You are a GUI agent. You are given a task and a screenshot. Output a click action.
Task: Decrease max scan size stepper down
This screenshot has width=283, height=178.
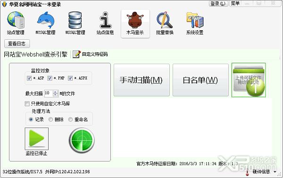[x=55, y=95]
